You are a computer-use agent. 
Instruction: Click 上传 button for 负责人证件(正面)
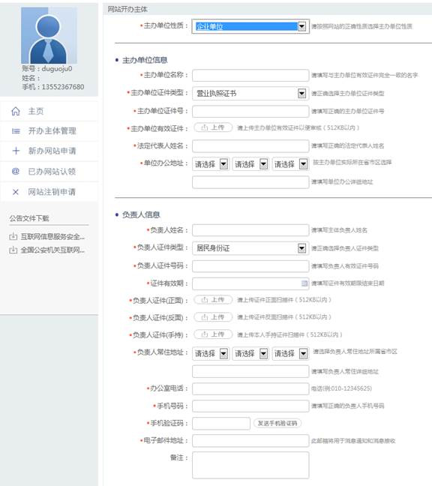213,300
